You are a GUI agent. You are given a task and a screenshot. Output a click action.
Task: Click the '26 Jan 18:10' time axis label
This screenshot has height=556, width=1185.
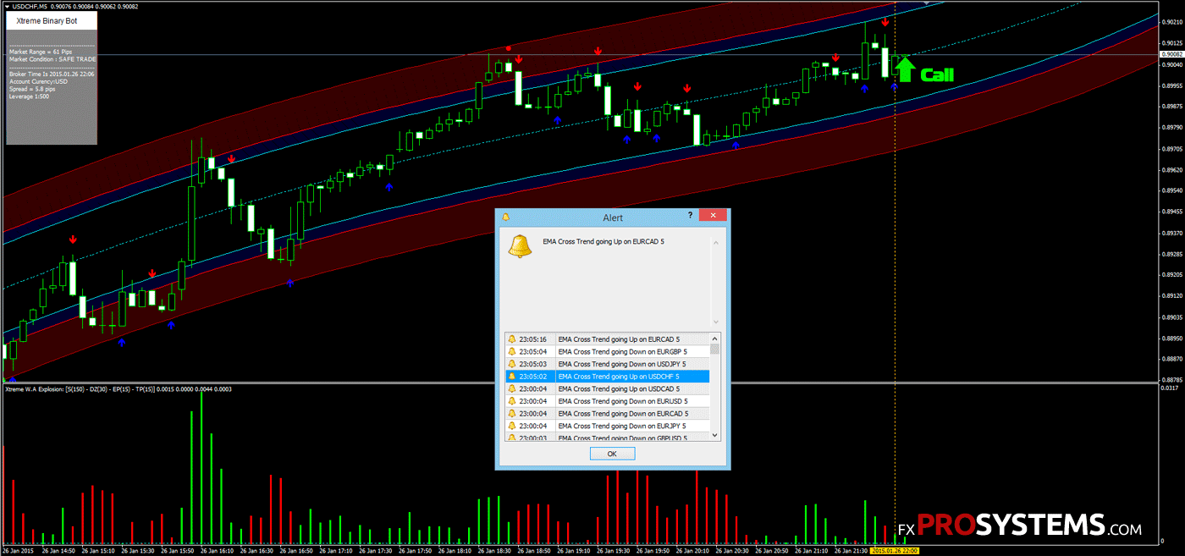click(x=456, y=550)
